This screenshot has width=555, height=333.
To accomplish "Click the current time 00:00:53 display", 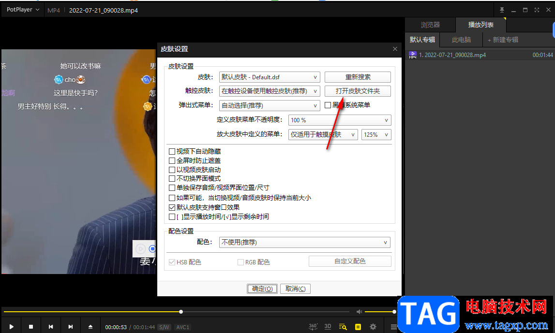I will pyautogui.click(x=116, y=327).
